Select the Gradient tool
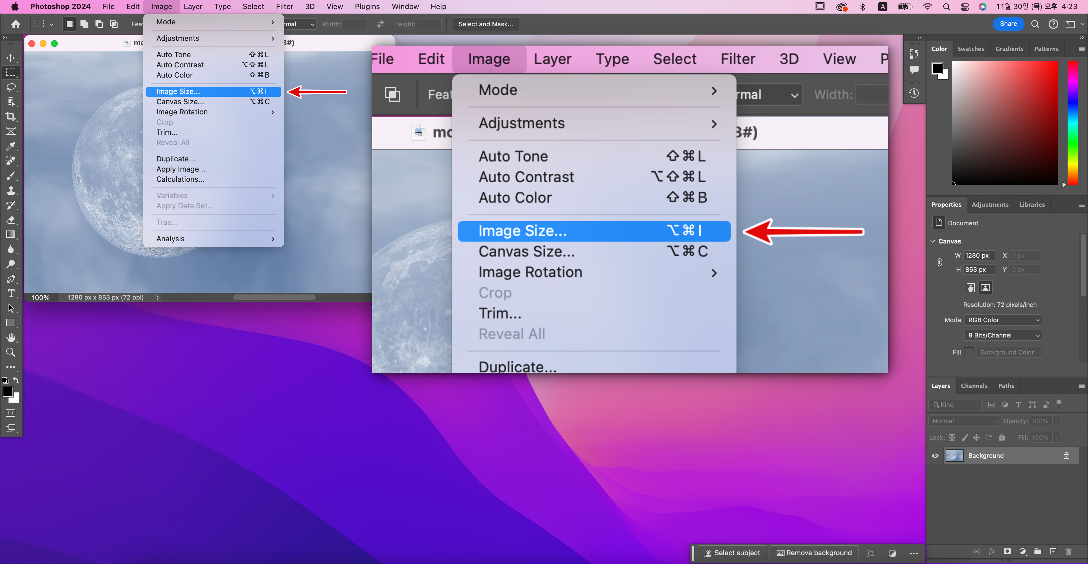This screenshot has height=564, width=1088. coord(10,235)
